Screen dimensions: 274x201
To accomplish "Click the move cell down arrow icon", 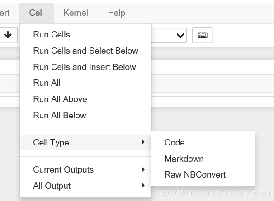I will (x=8, y=35).
